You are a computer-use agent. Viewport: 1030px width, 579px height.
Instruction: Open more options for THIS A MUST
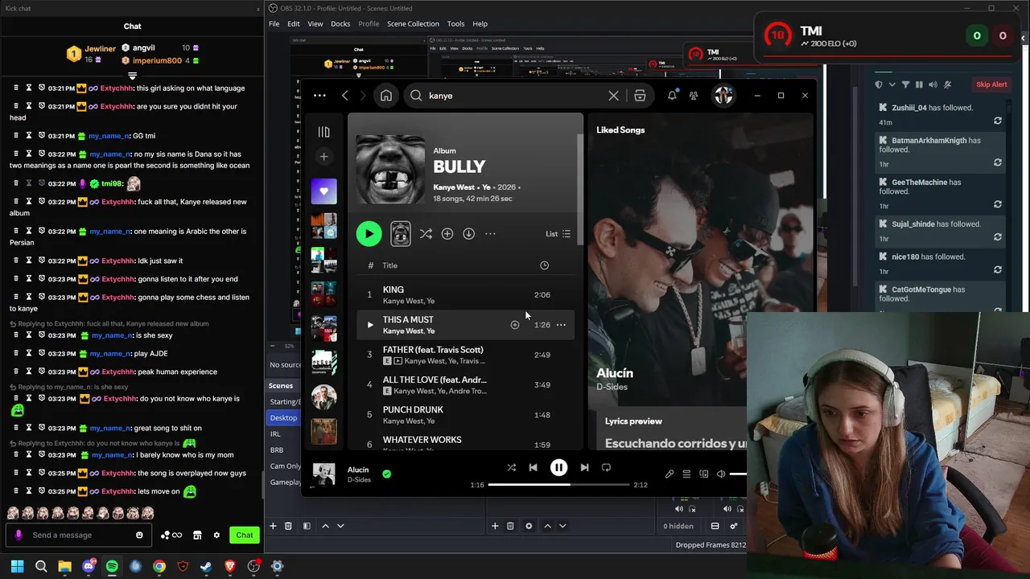(561, 325)
